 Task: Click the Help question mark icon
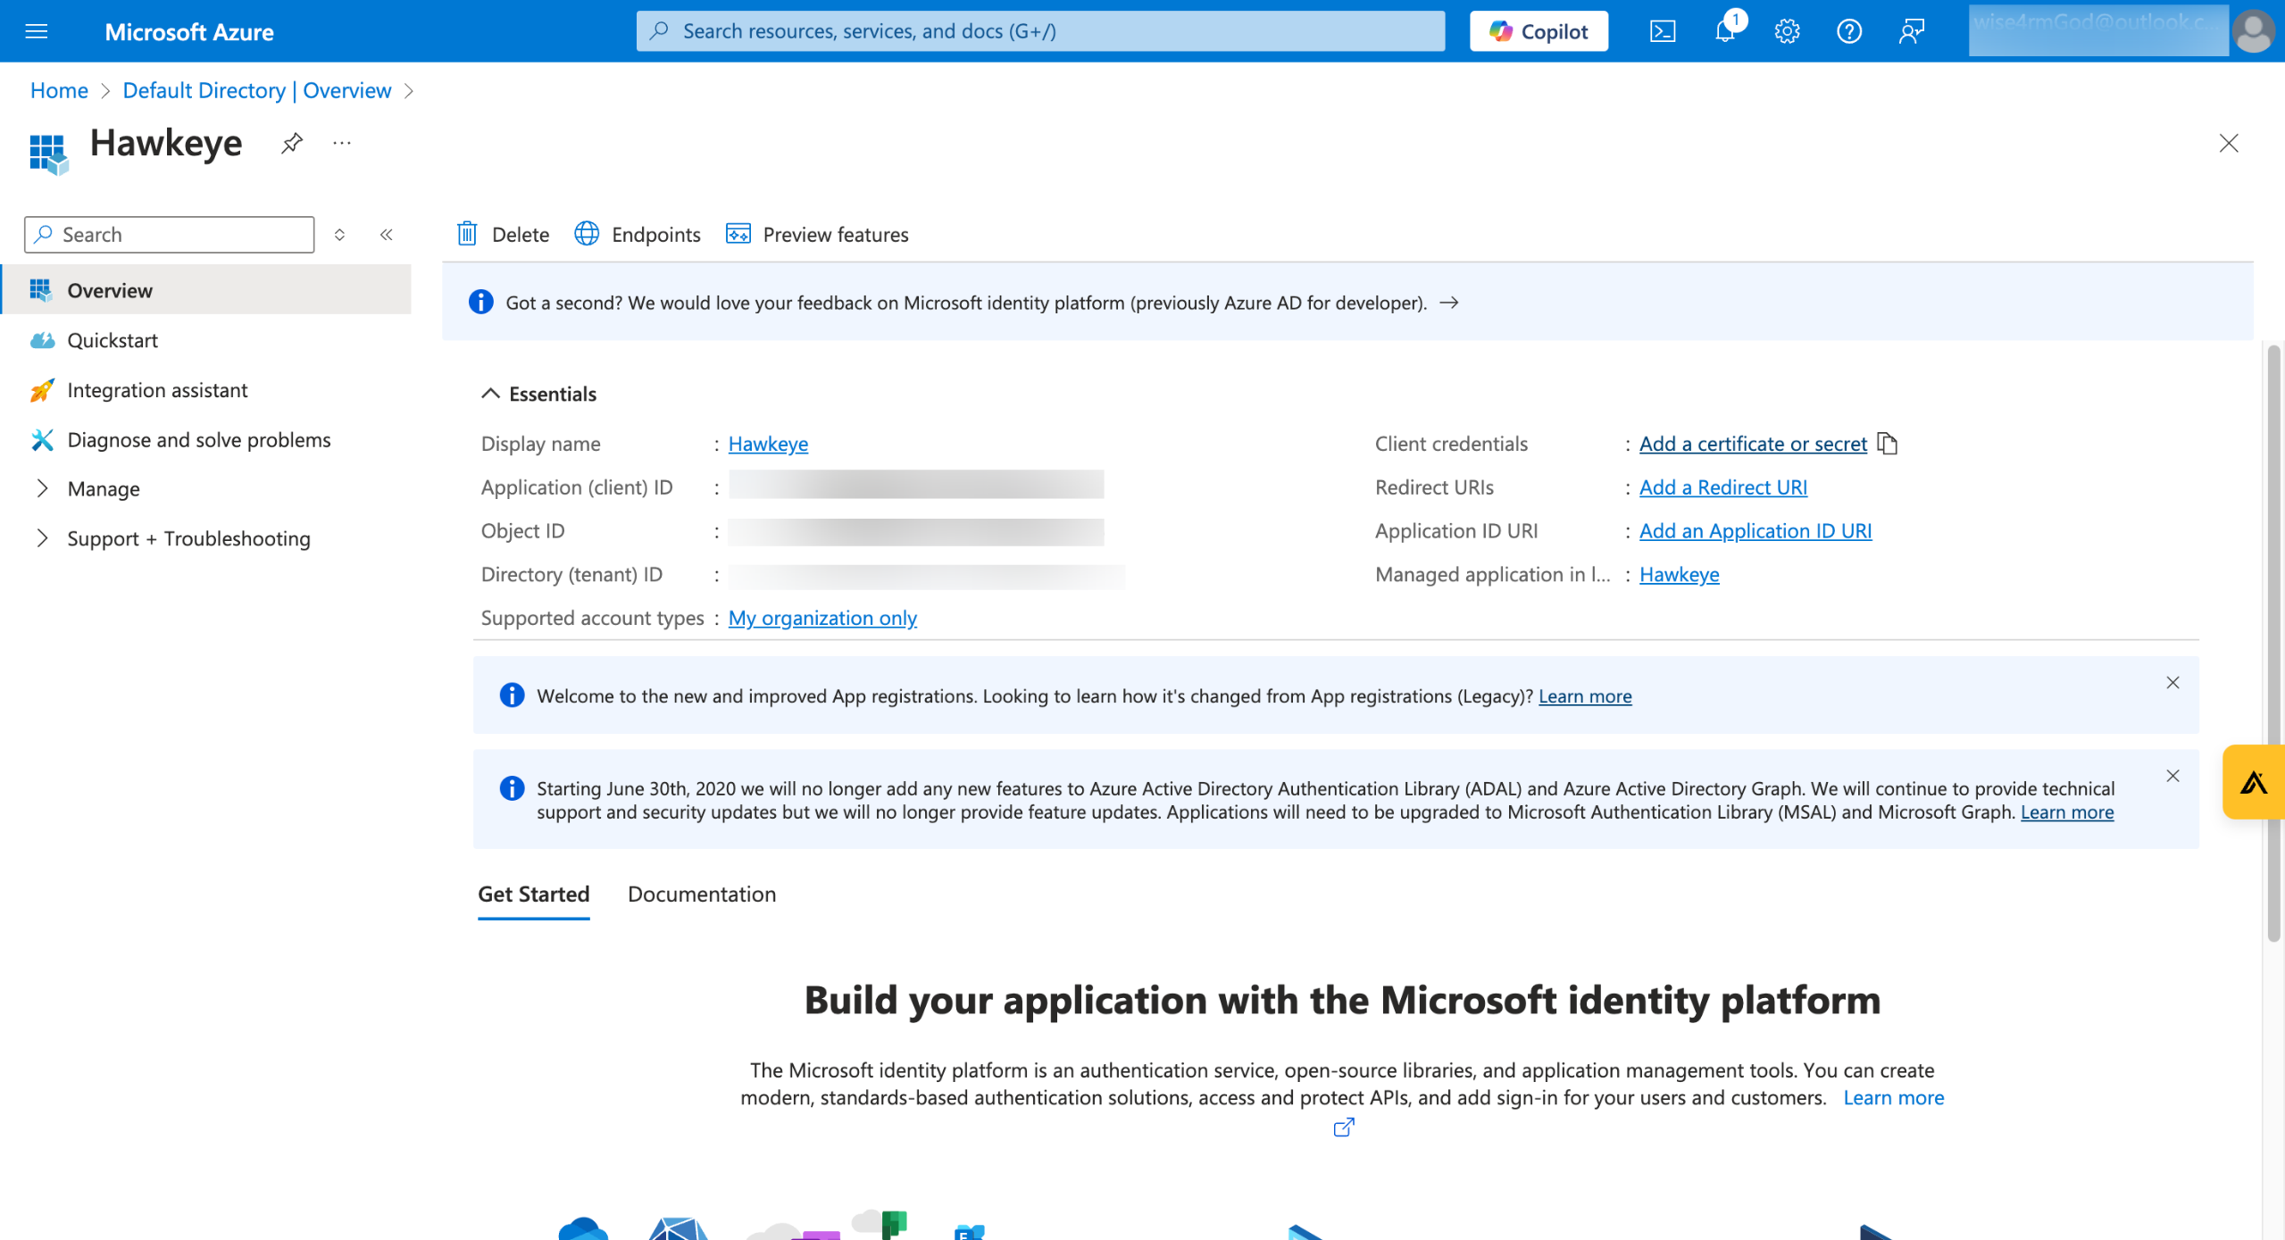pos(1848,31)
